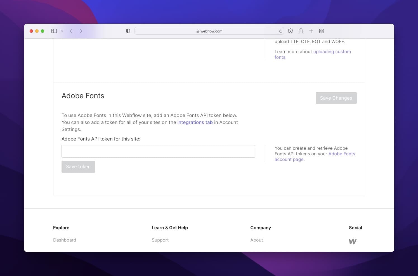This screenshot has height=276, width=418.
Task: Open the Dashboard footer link
Action: click(65, 240)
